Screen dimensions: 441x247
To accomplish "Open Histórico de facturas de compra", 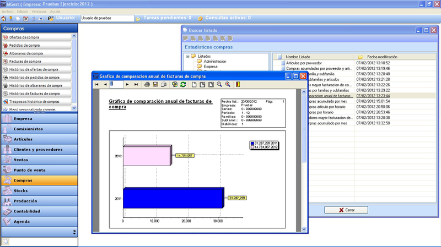I will point(36,94).
